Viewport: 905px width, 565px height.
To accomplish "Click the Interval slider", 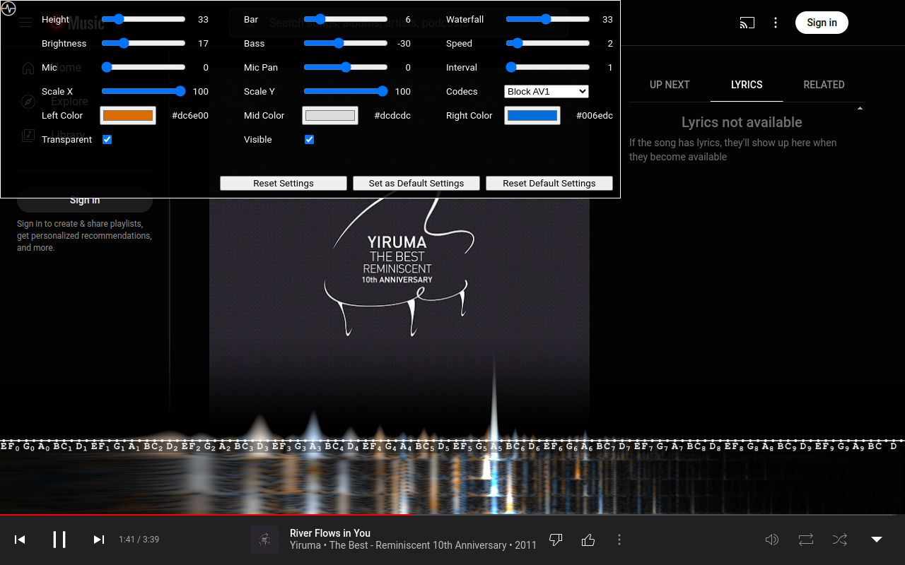I will pyautogui.click(x=548, y=67).
